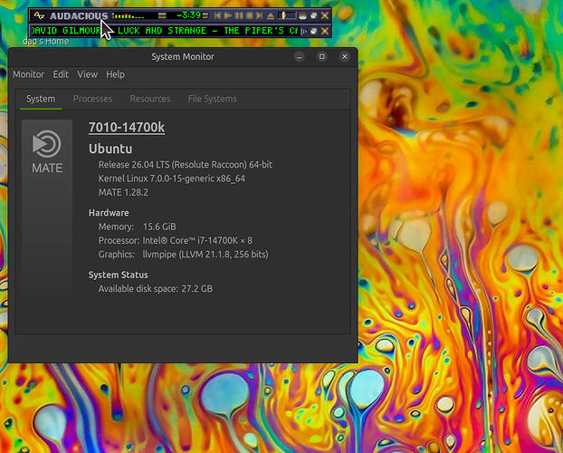Image resolution: width=563 pixels, height=453 pixels.
Task: Click previous track in Audacious
Action: coord(217,15)
